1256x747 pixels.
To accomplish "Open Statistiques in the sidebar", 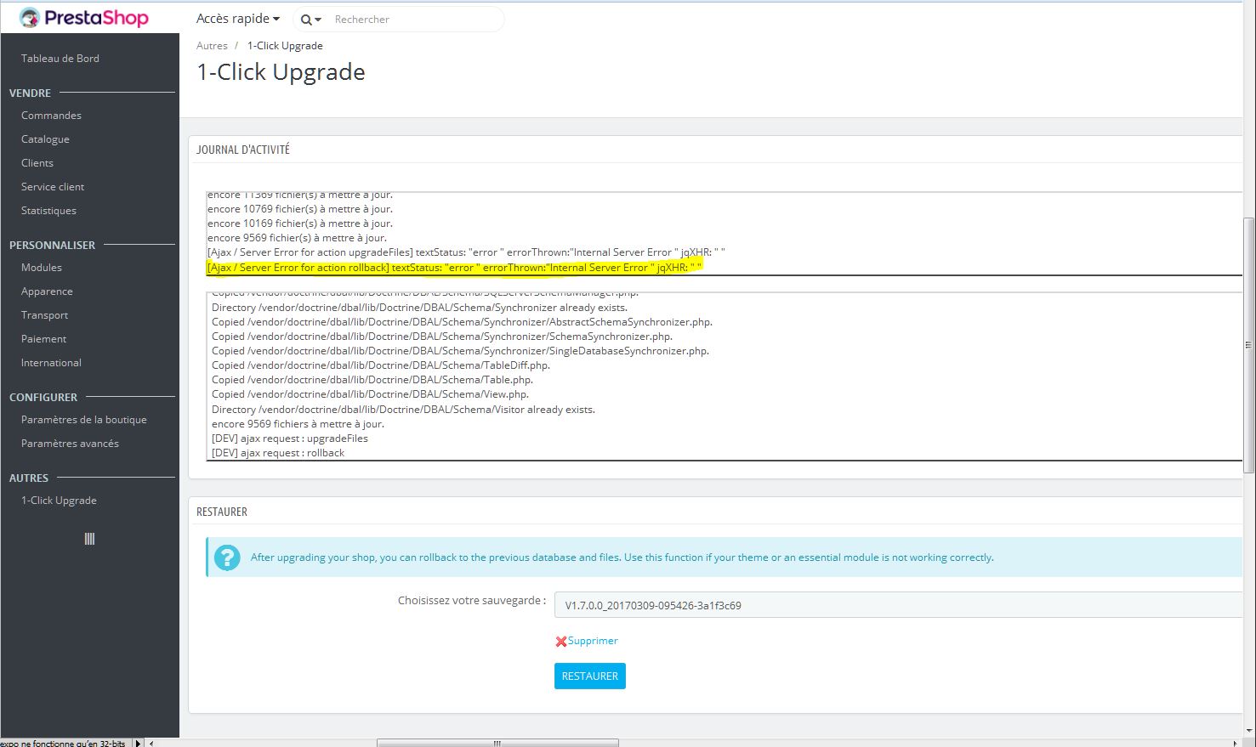I will tap(48, 211).
